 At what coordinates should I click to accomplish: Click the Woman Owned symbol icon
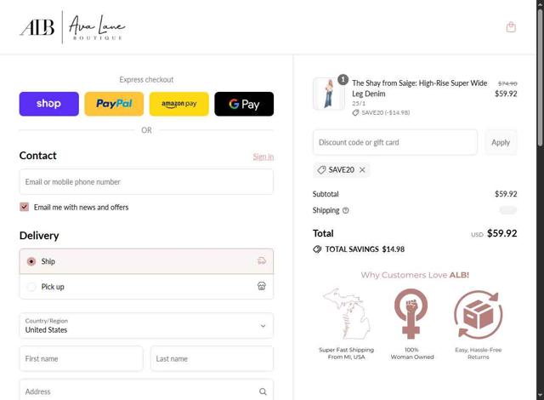pyautogui.click(x=411, y=313)
